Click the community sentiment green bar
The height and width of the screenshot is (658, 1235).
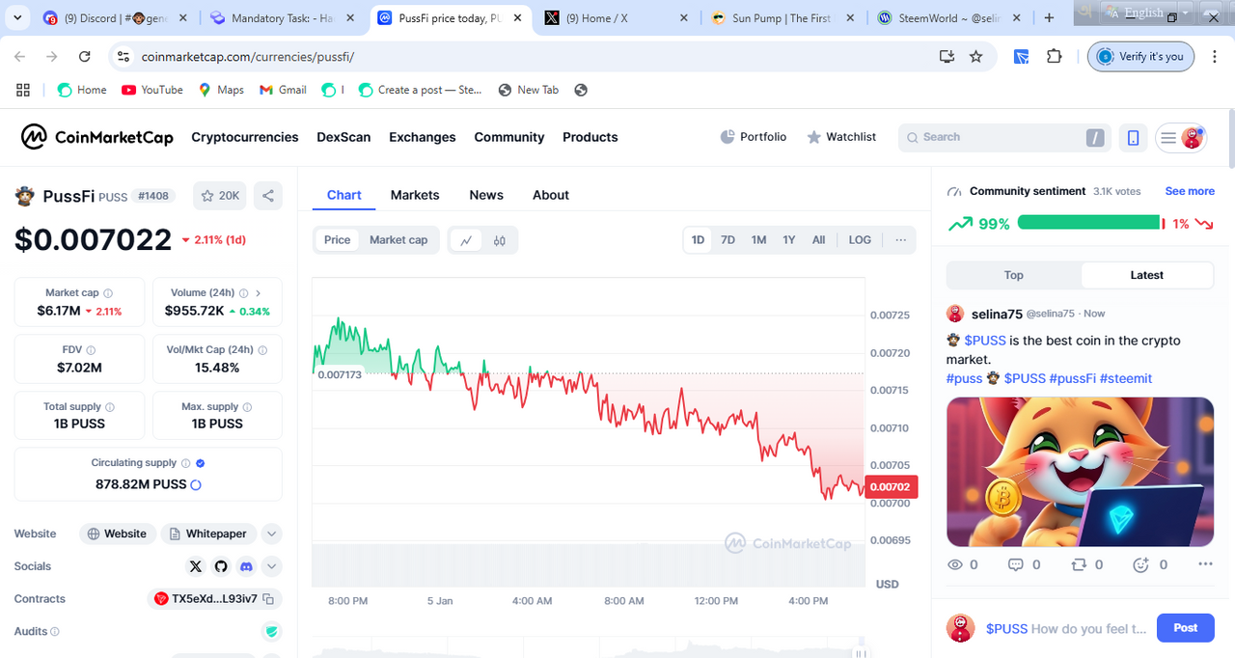[1089, 223]
